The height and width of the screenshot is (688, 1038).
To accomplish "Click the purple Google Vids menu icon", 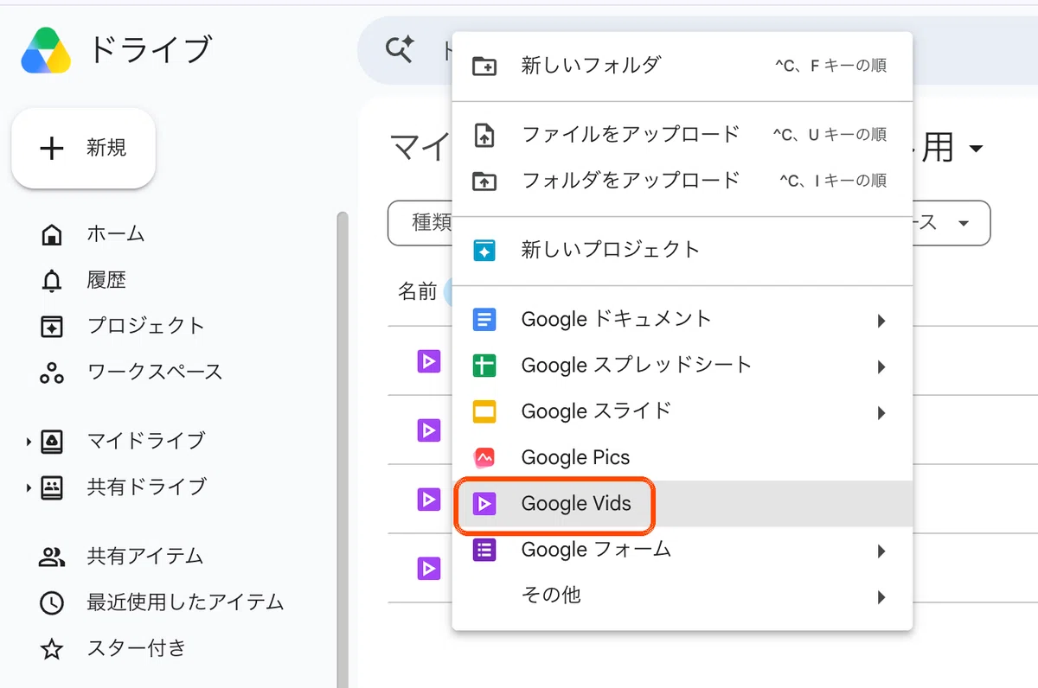I will (x=484, y=504).
